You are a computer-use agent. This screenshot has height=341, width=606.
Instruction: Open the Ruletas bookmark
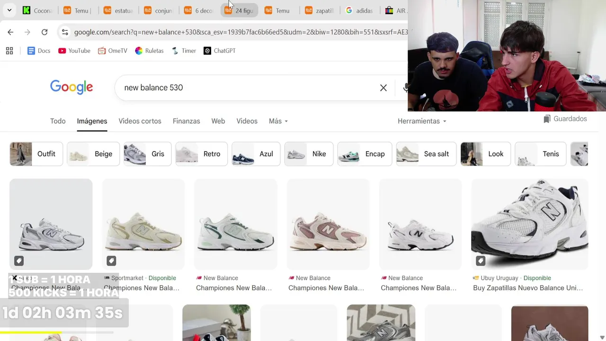(x=149, y=51)
